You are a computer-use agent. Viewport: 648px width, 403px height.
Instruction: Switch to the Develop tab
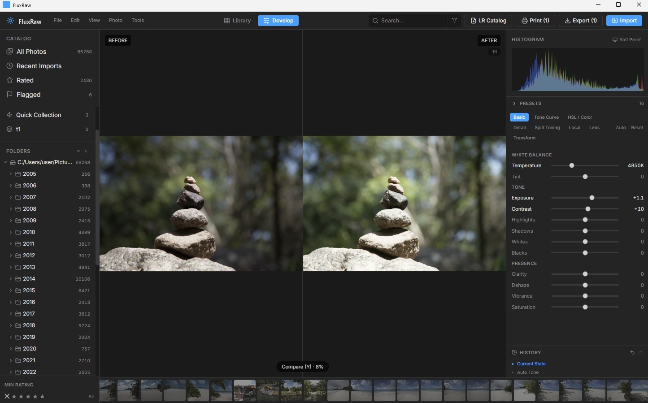point(278,20)
